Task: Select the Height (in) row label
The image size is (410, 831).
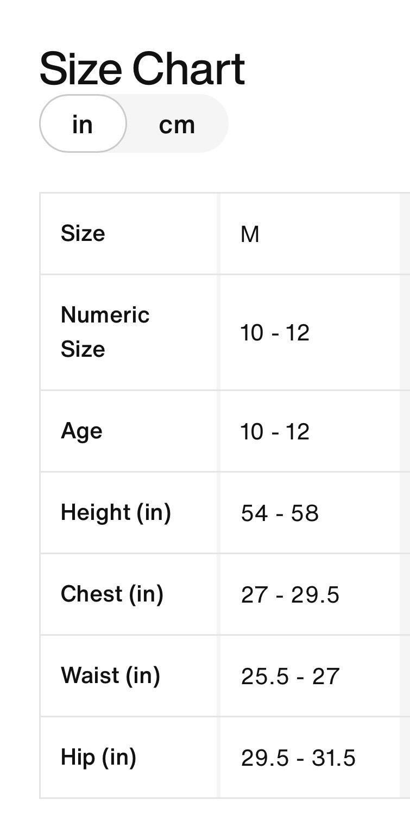Action: [x=116, y=513]
